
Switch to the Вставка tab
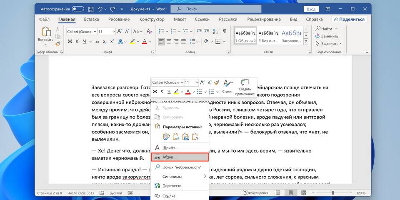click(91, 19)
